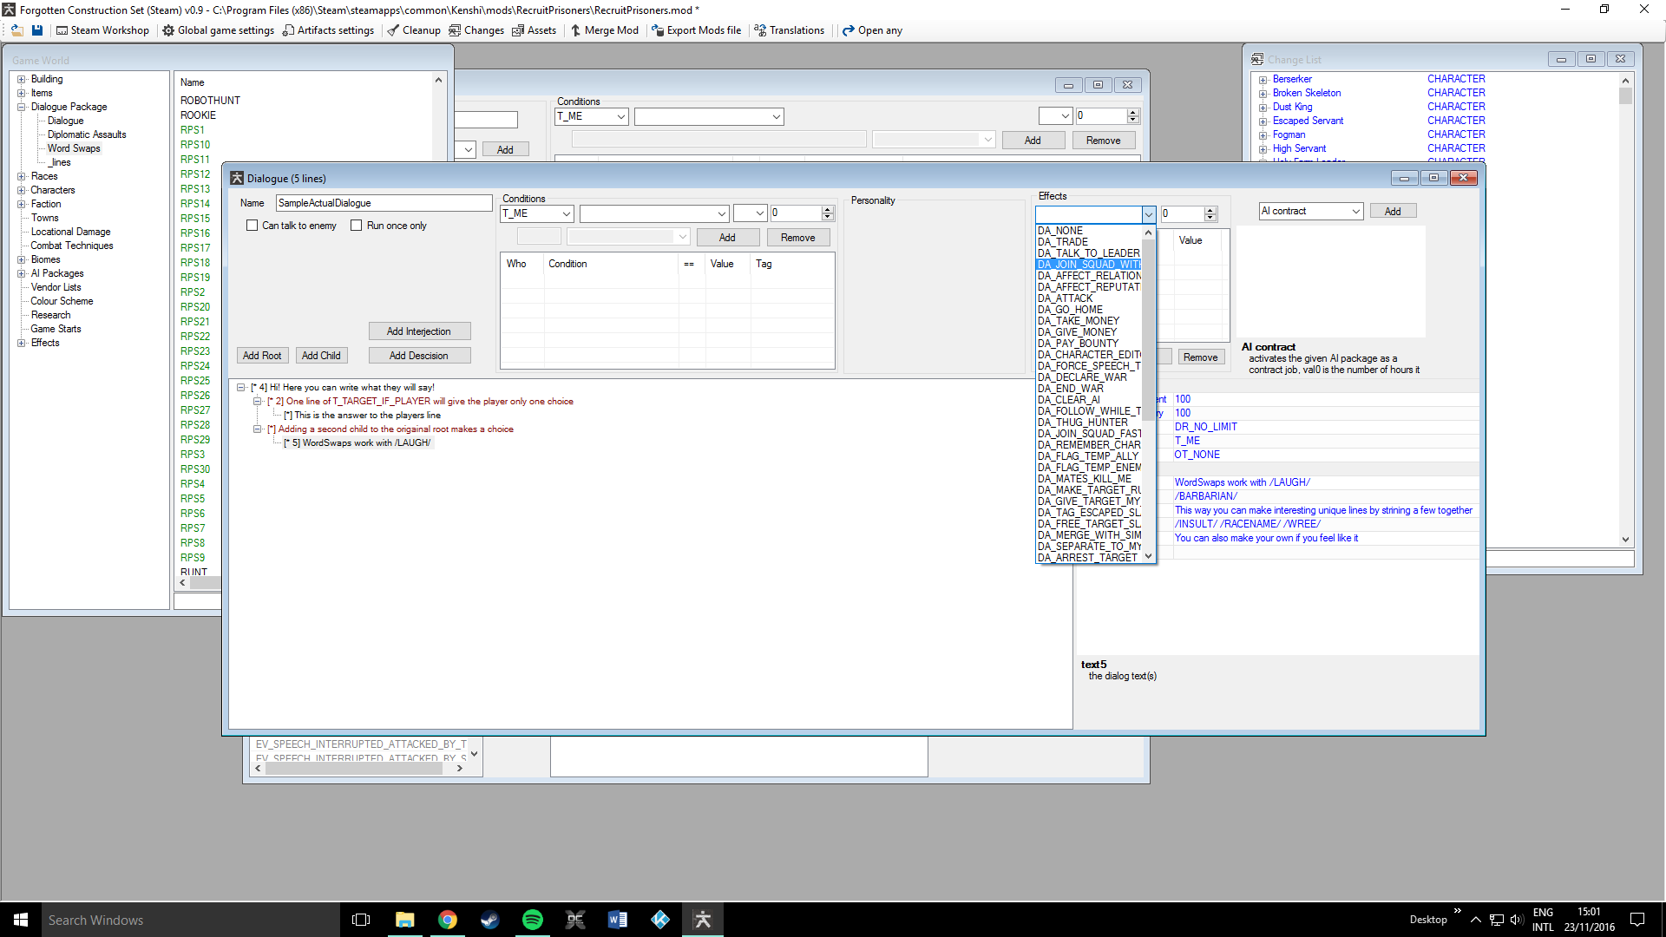Click the SampleActualDialogue name field

coord(384,203)
